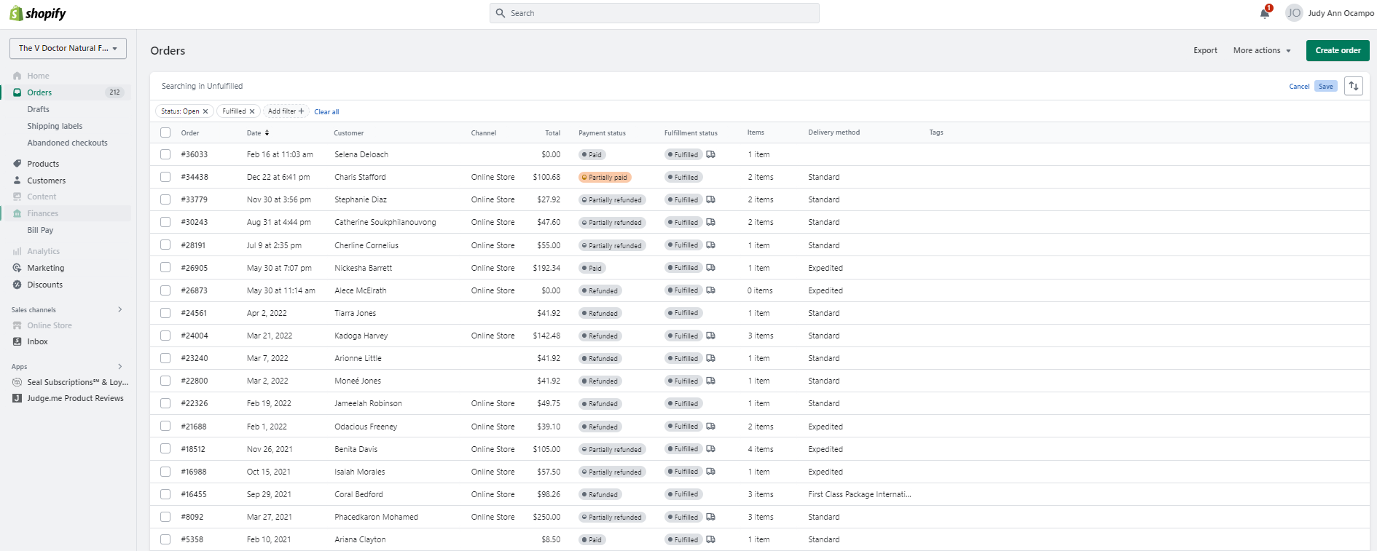Click the Judge.me Product Reviews icon
This screenshot has width=1377, height=551.
(x=17, y=398)
